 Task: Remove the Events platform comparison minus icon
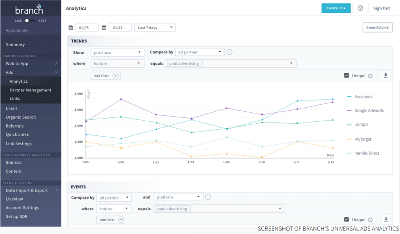pyautogui.click(x=208, y=197)
